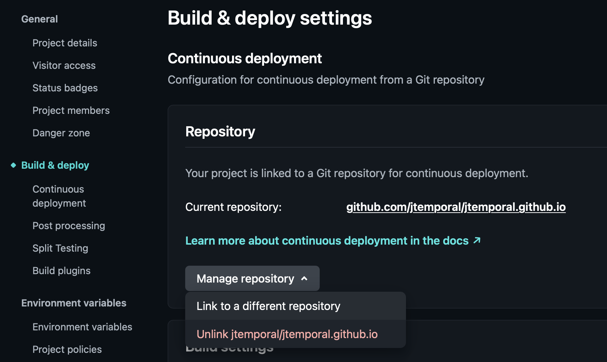This screenshot has height=362, width=607.
Task: Click the General sidebar heading
Action: pos(39,19)
